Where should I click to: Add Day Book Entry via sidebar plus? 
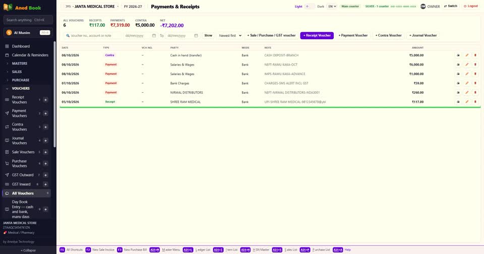45,209
